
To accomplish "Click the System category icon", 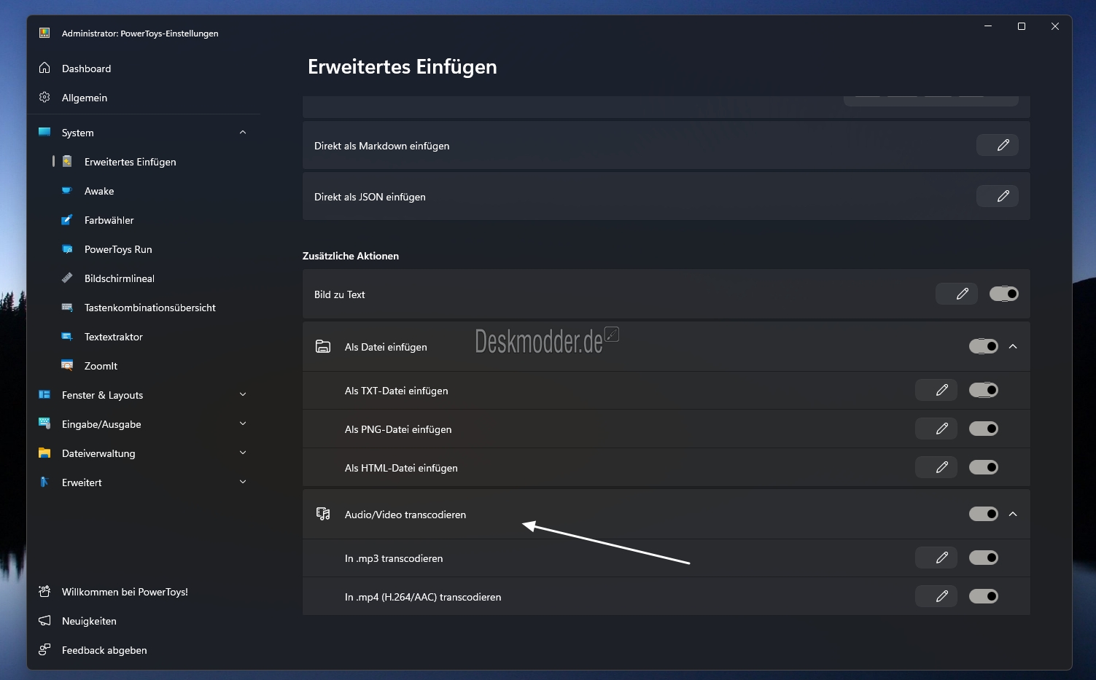I will (x=44, y=132).
